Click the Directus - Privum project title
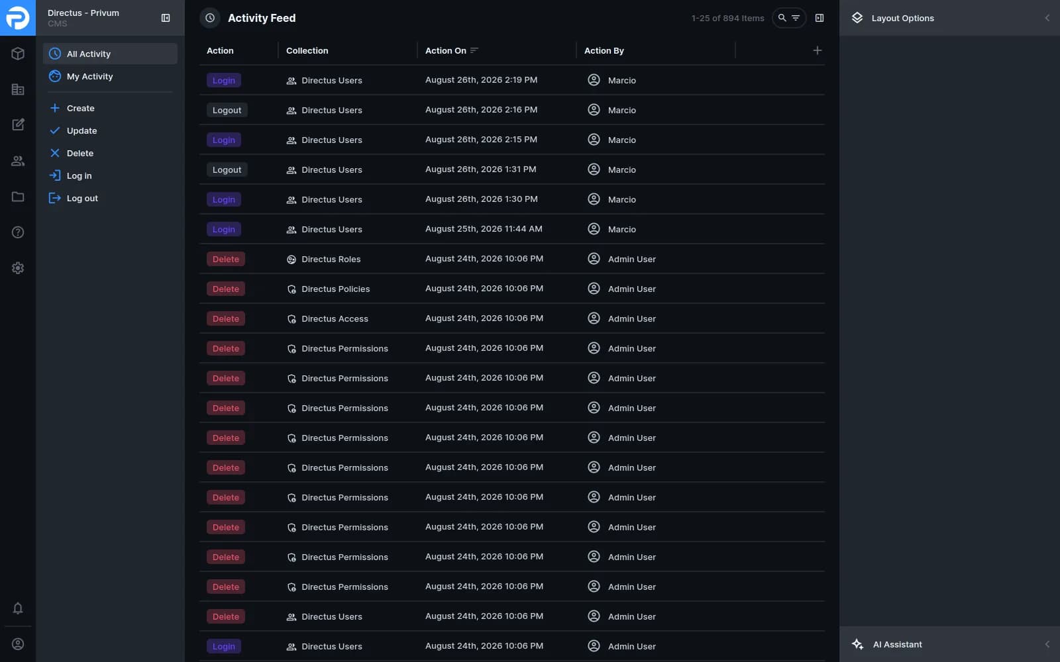The image size is (1060, 662). [x=83, y=13]
